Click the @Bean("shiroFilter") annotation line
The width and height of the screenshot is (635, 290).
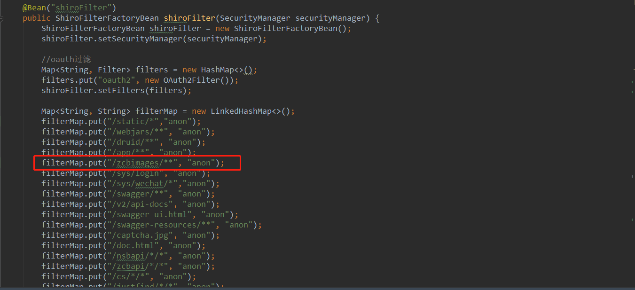[x=69, y=8]
